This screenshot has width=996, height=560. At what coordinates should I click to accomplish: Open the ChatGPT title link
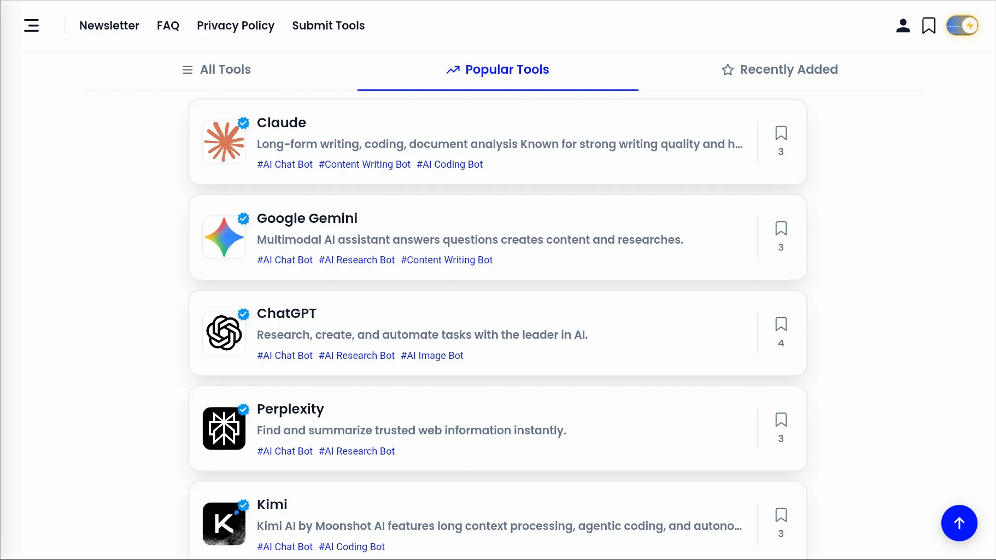point(286,313)
